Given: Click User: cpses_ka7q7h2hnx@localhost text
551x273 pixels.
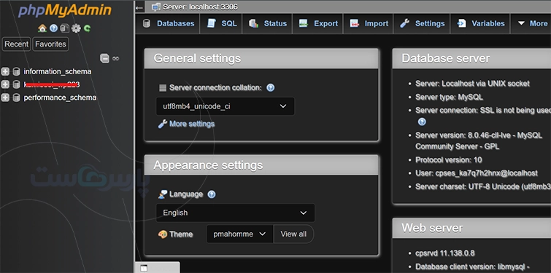Looking at the screenshot, I should click(477, 173).
